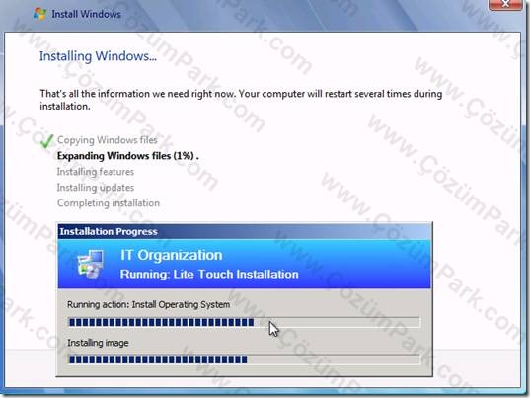The width and height of the screenshot is (530, 398).
Task: Click the green checkmark beside Copying Windows files
Action: click(x=47, y=141)
